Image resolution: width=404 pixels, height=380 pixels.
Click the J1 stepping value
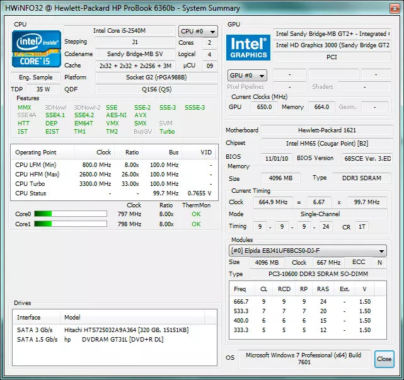pos(136,42)
